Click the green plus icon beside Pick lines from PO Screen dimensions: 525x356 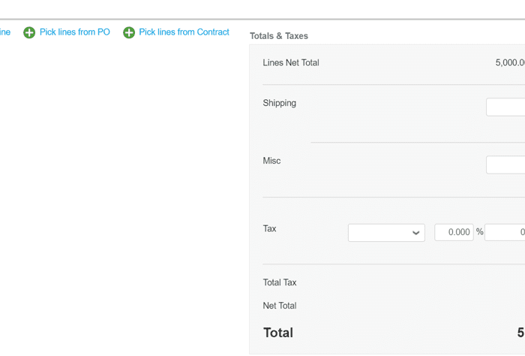[29, 32]
